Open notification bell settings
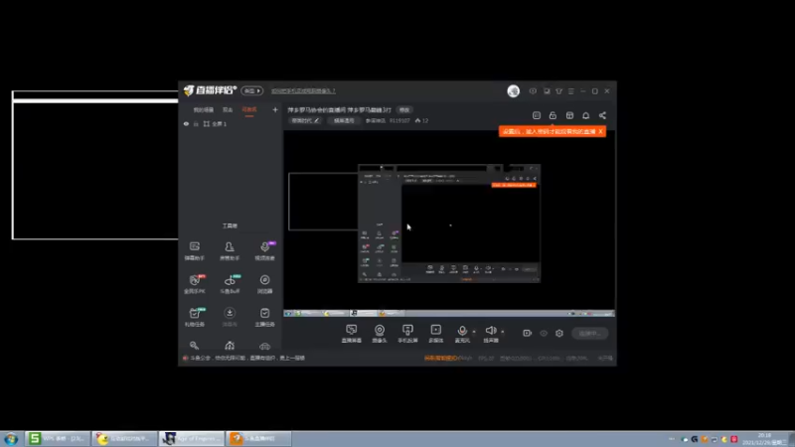This screenshot has height=447, width=795. 586,115
